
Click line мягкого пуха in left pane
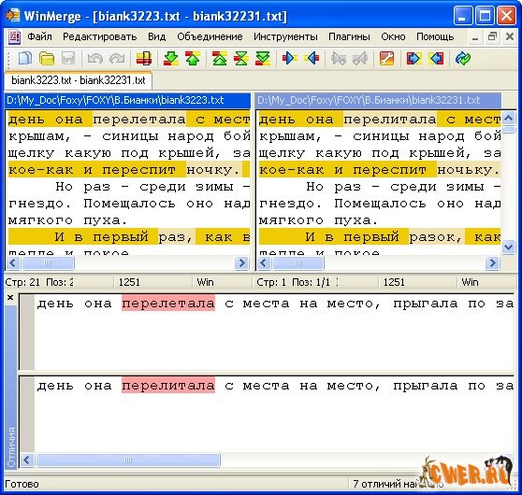[x=67, y=220]
